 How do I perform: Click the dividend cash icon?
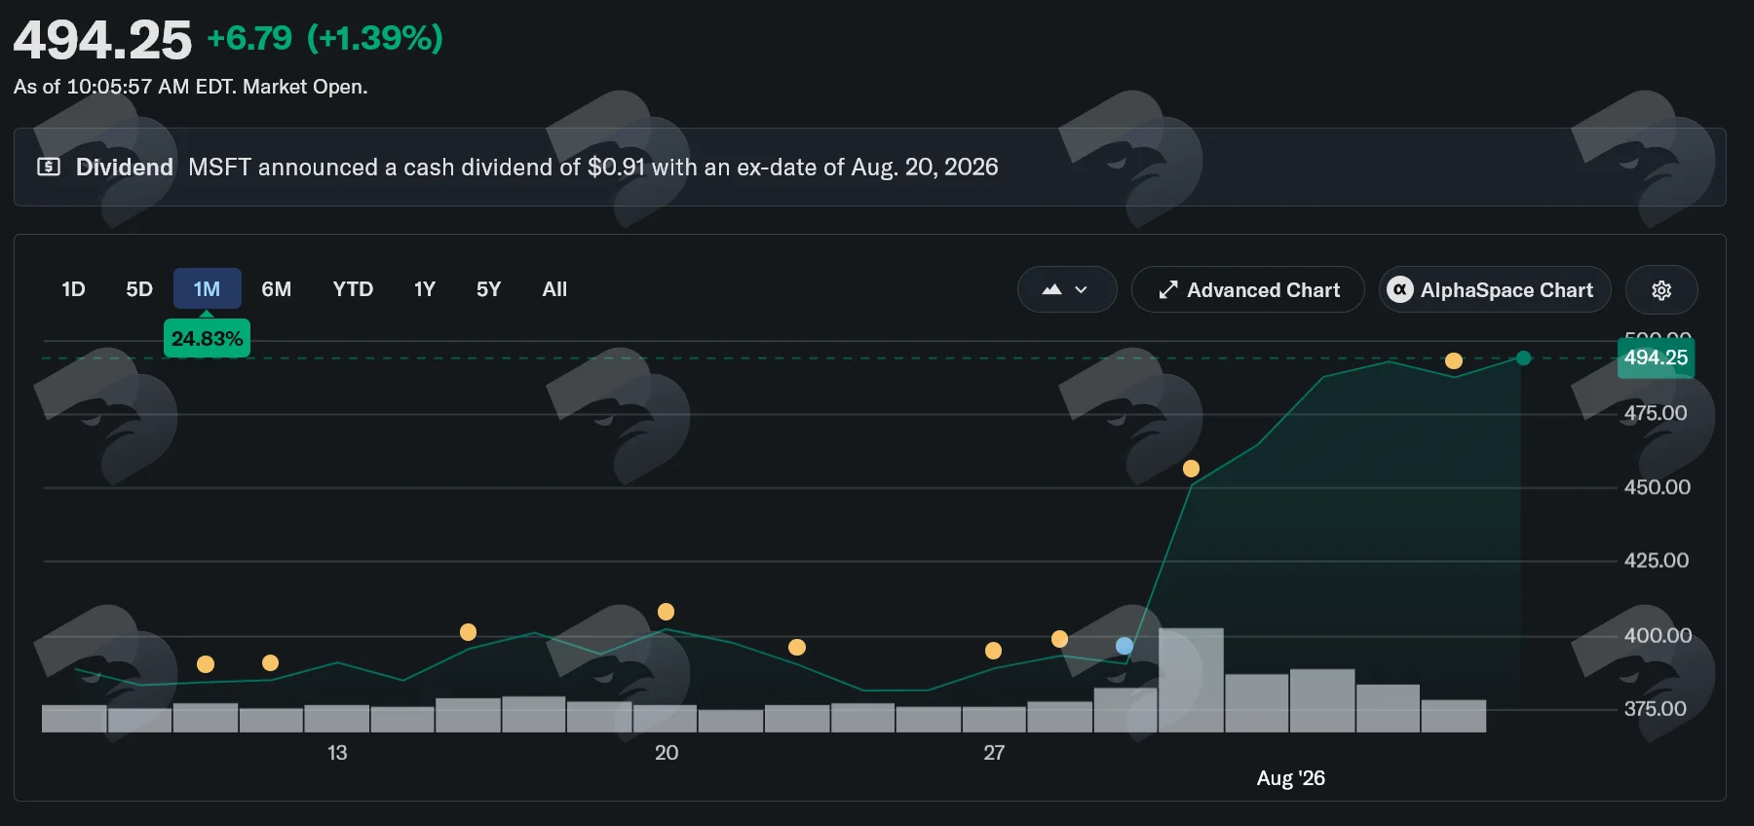click(x=49, y=167)
